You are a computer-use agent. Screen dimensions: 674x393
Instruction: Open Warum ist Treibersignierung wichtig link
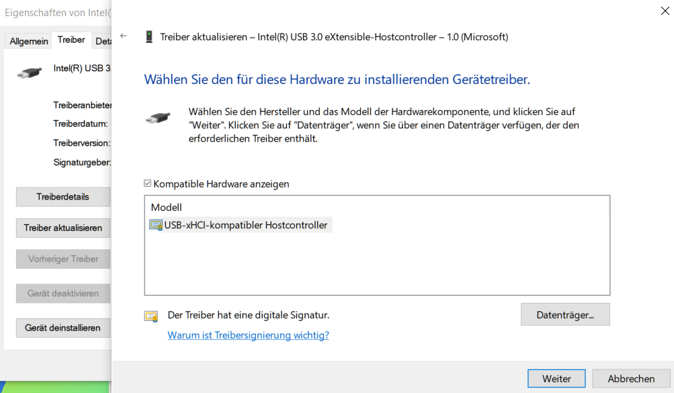pyautogui.click(x=248, y=335)
